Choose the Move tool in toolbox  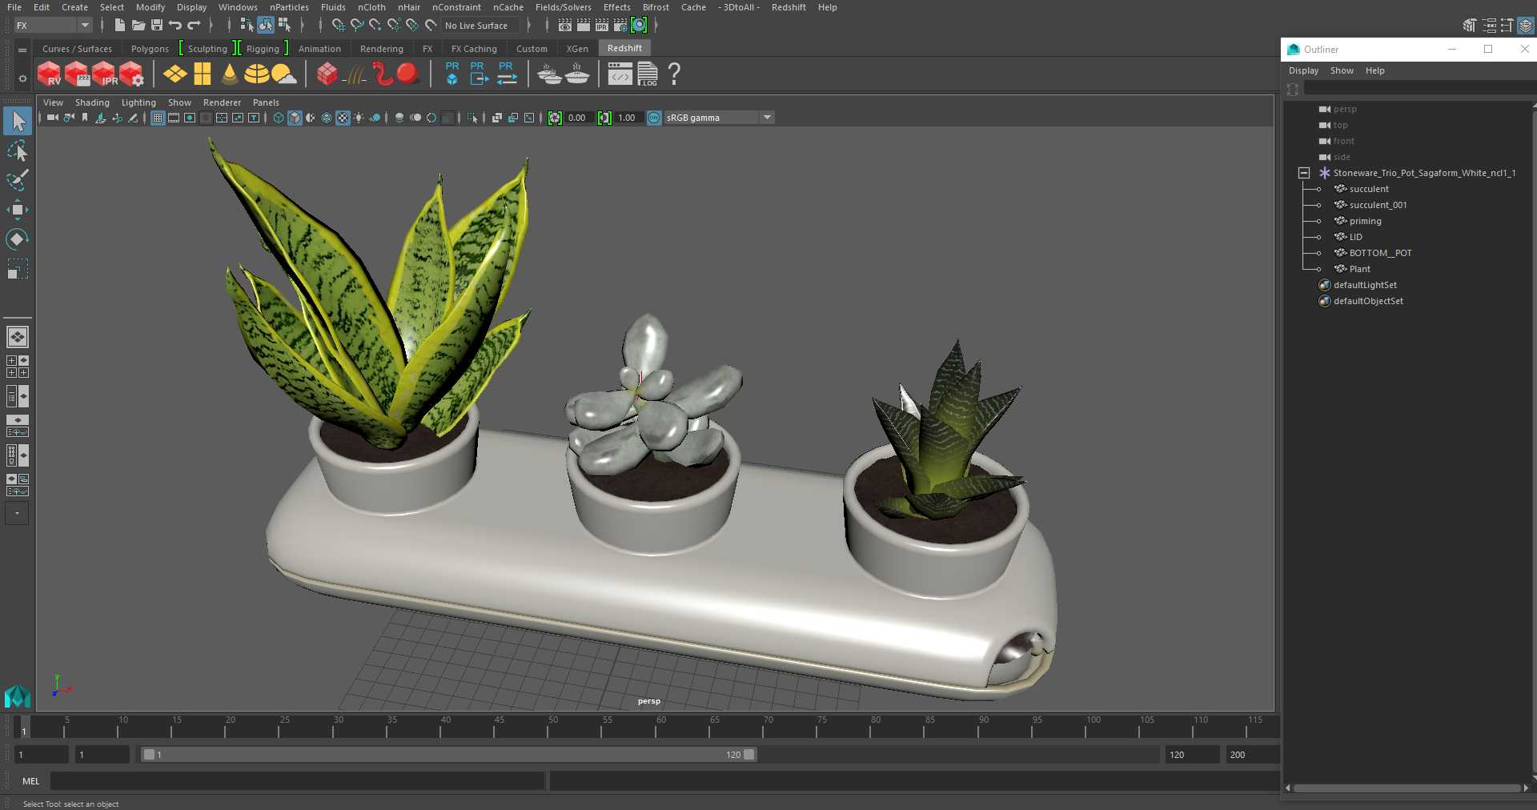click(x=18, y=210)
